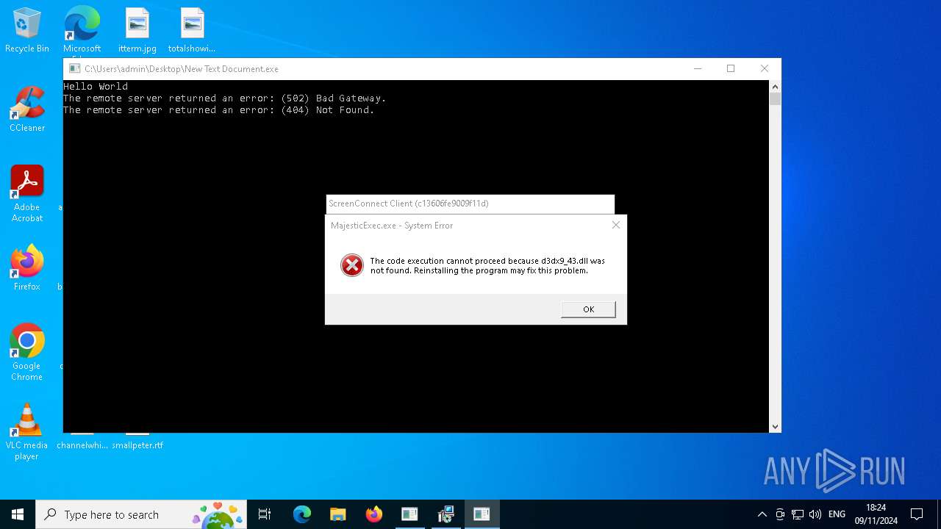This screenshot has width=941, height=529.
Task: Open the Firefox desktop shortcut
Action: [27, 267]
